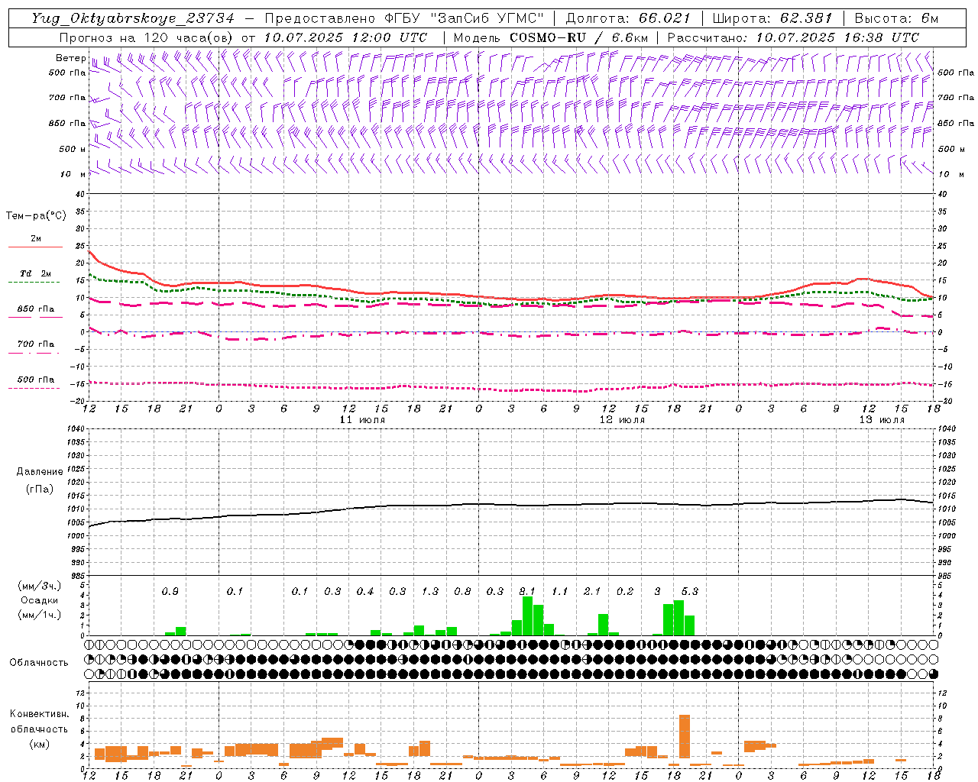Screen dimensions: 978x782
Task: Click the '(мм/1ч.)' unit label
Action: (40, 615)
